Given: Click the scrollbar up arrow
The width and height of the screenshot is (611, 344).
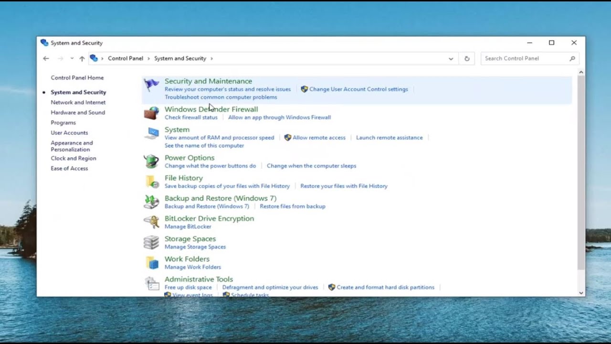Looking at the screenshot, I should tap(581, 72).
